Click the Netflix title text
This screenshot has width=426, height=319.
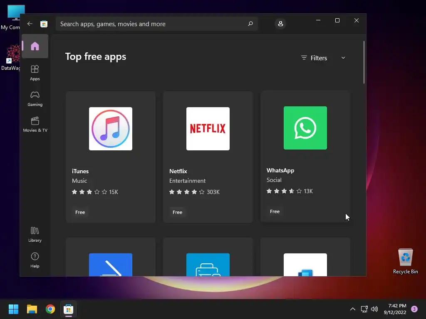[x=178, y=171]
